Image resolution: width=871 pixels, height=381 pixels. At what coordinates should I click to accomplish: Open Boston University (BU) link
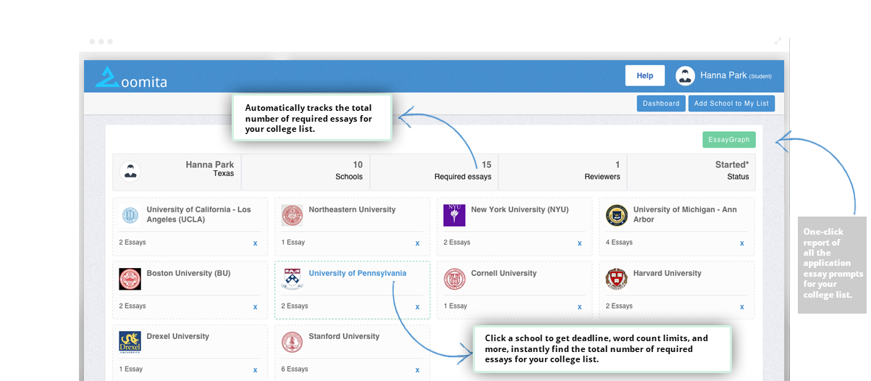[x=188, y=274]
